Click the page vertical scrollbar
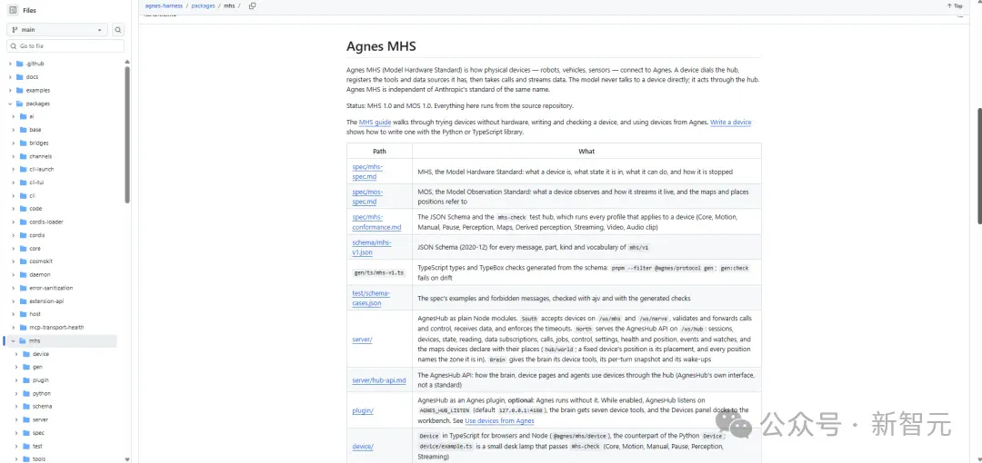This screenshot has width=982, height=463. pyautogui.click(x=979, y=166)
